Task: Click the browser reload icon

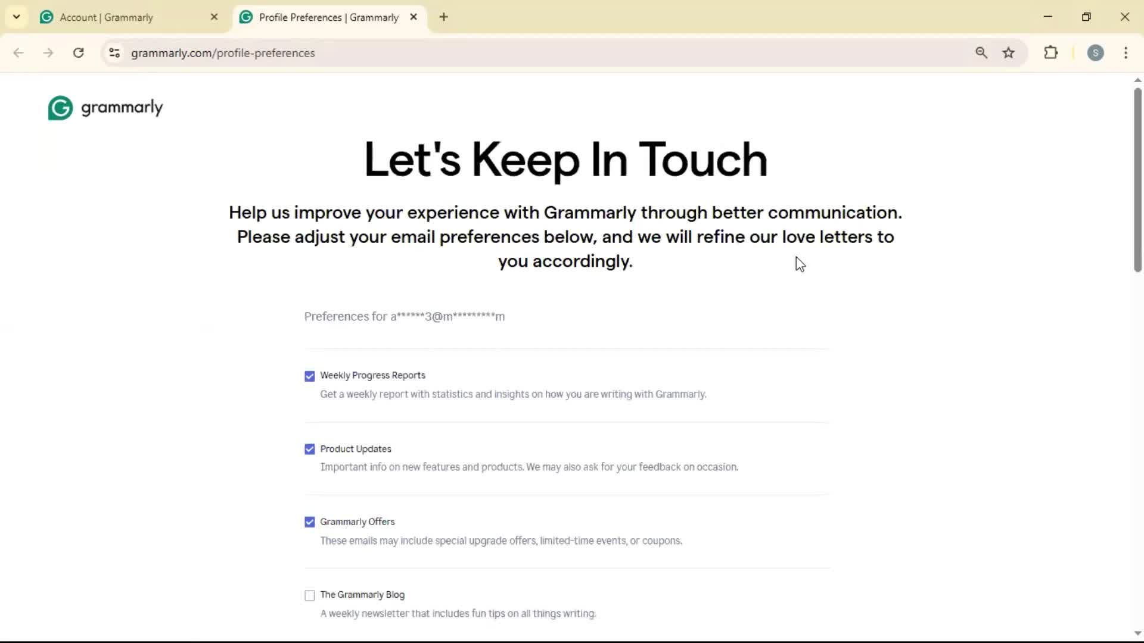Action: click(79, 53)
